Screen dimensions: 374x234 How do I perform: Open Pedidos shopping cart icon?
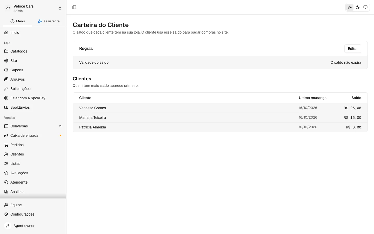pos(6,145)
